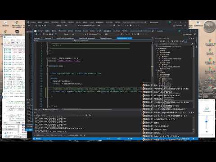Collapse the ソース ファイル folder in Solution Explorer
The image size is (216, 162).
158,54
